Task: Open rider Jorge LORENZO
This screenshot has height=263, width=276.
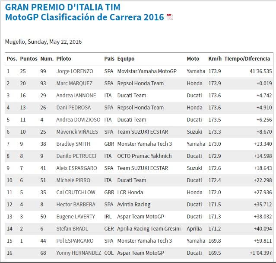Action: tap(74, 71)
